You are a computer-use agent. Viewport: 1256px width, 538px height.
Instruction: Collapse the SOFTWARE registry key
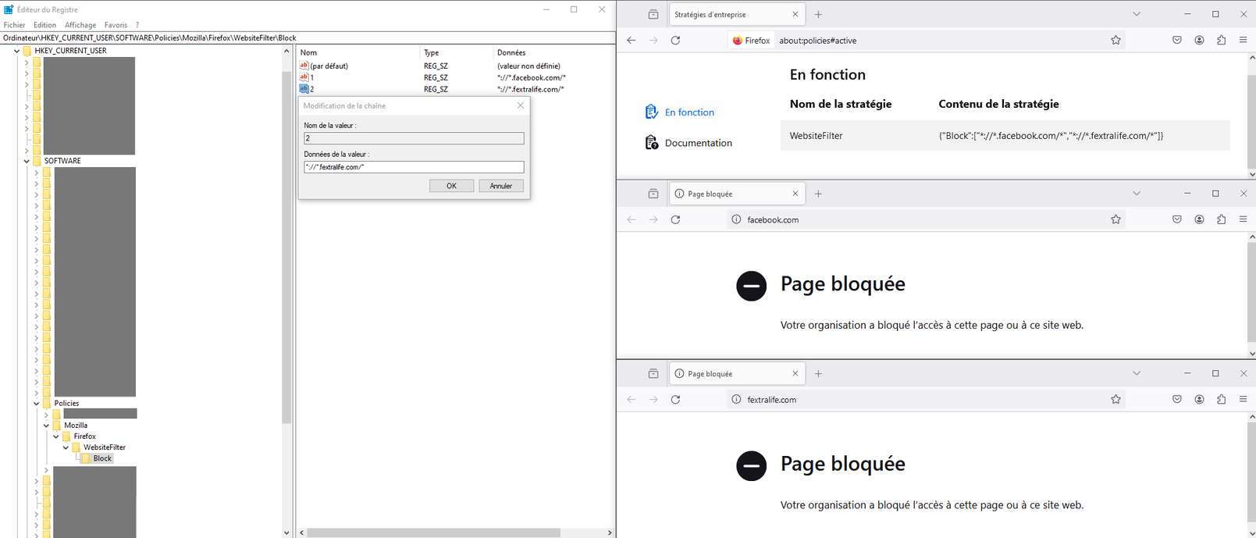(x=27, y=161)
